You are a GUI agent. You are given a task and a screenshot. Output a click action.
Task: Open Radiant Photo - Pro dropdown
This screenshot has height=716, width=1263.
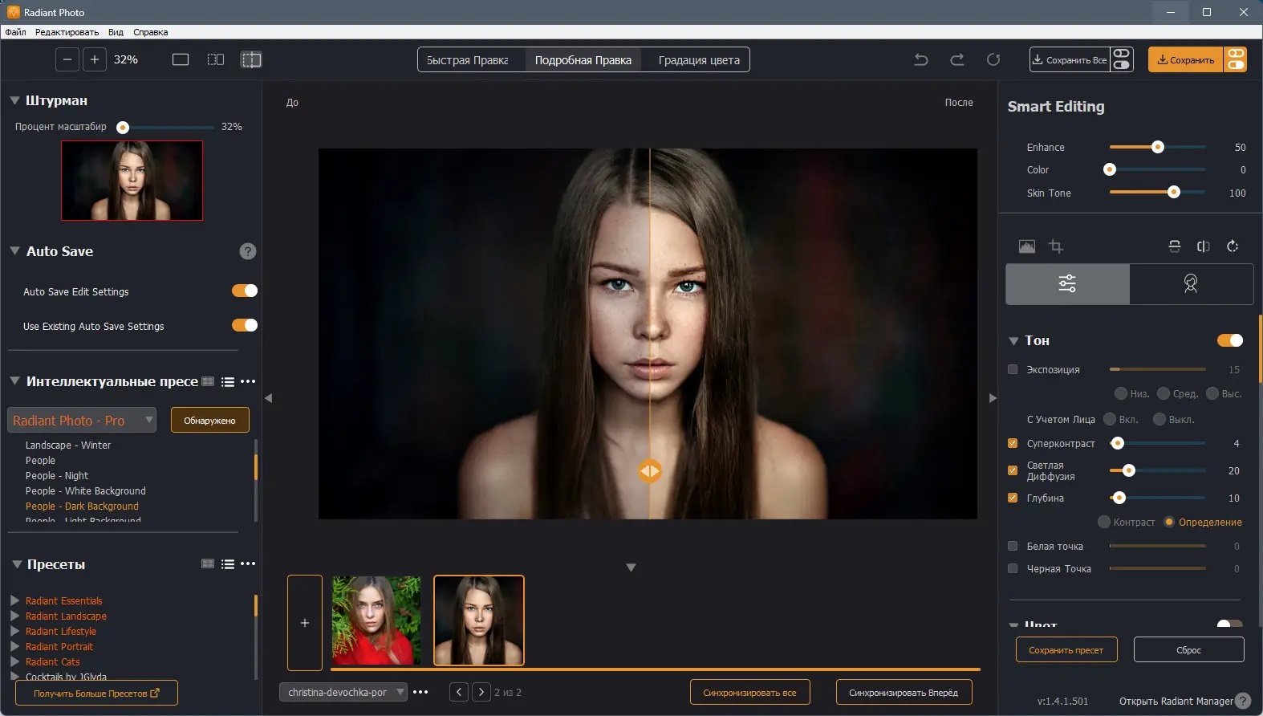(82, 420)
